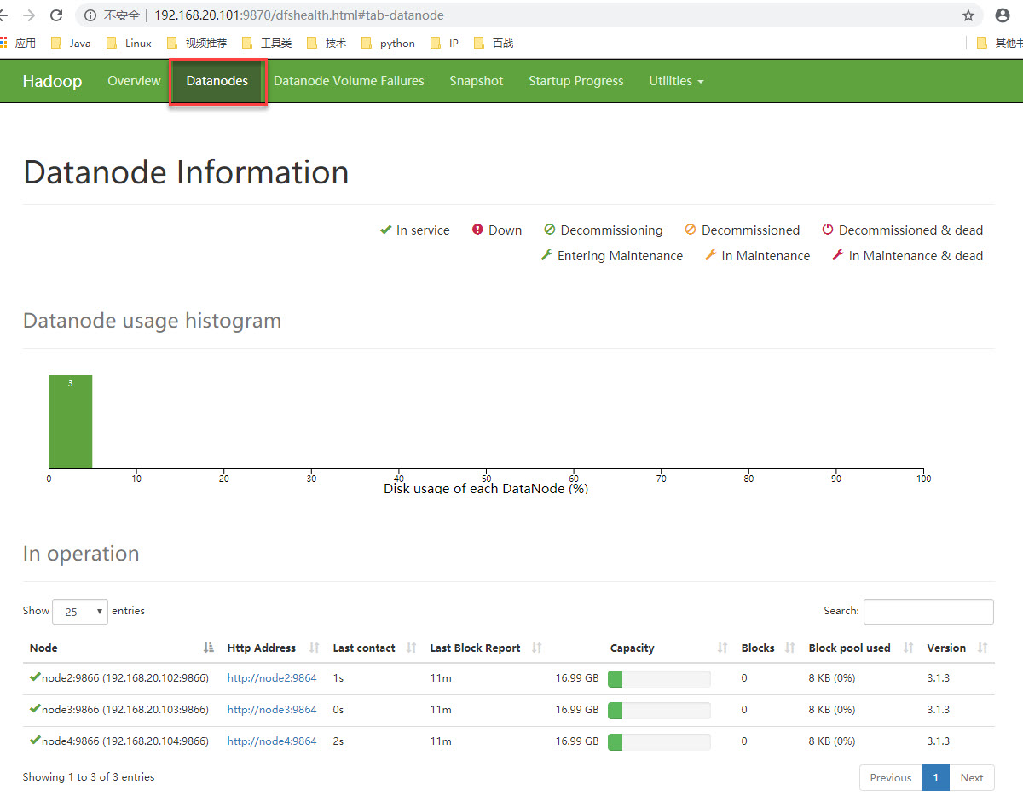
Task: Sort by Blocks column sort icon
Action: [789, 648]
